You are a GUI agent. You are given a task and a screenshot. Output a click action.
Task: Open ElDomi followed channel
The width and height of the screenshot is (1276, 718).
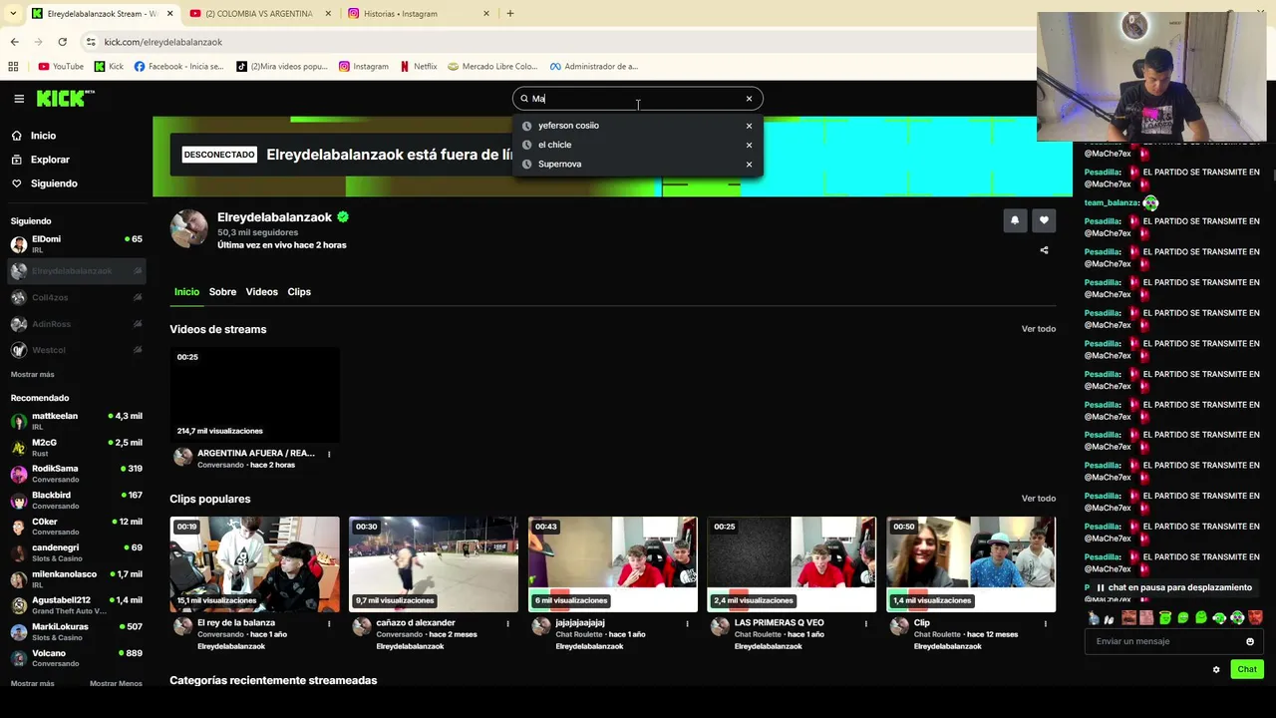(76, 244)
